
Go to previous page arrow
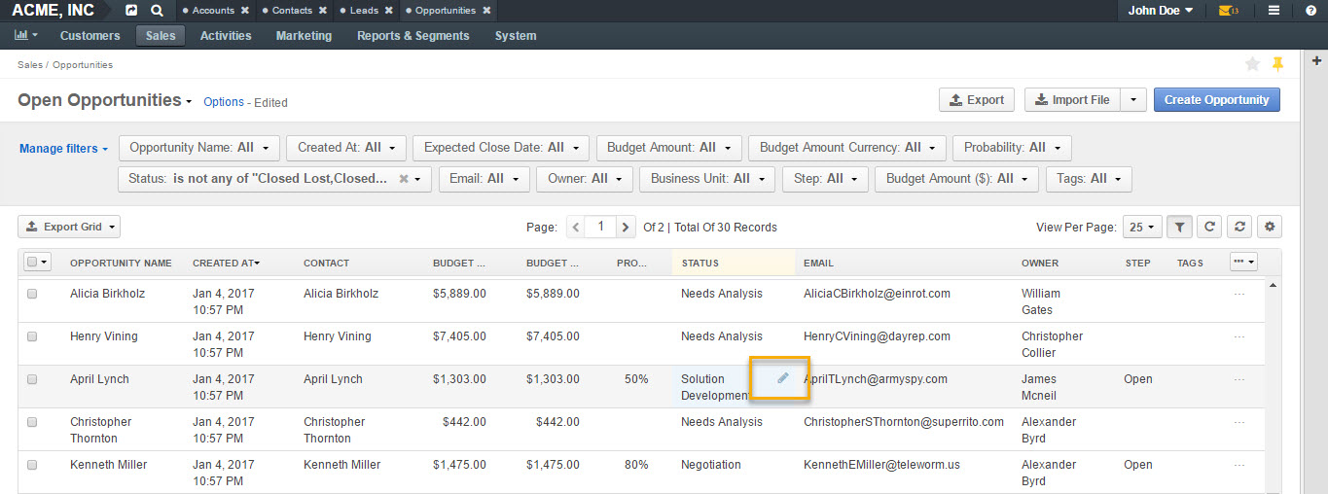[x=576, y=227]
